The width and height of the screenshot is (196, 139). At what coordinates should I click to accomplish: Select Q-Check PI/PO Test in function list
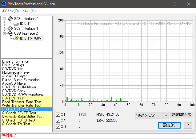(x=18, y=120)
